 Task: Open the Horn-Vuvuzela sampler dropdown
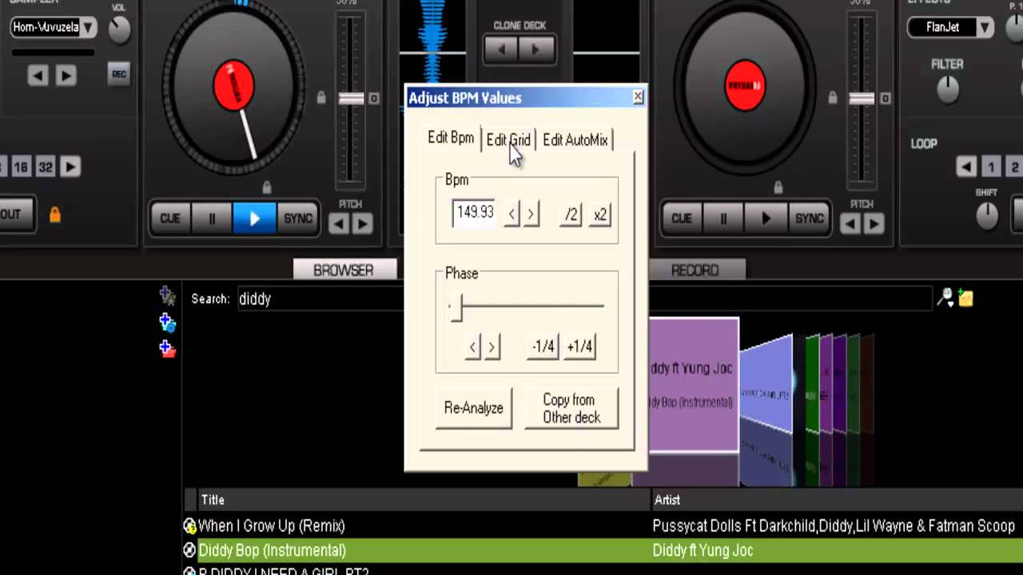click(88, 27)
